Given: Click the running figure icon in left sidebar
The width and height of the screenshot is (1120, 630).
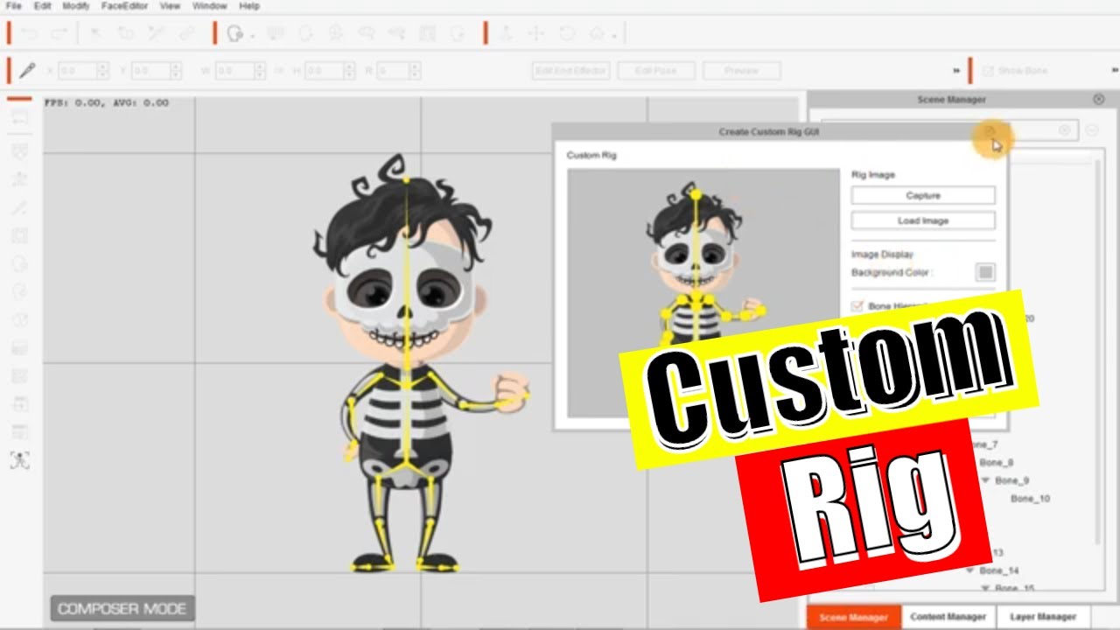Looking at the screenshot, I should 19,178.
